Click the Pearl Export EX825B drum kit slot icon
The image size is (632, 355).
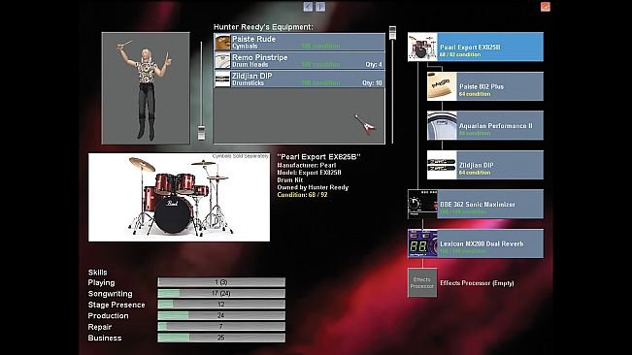(422, 48)
